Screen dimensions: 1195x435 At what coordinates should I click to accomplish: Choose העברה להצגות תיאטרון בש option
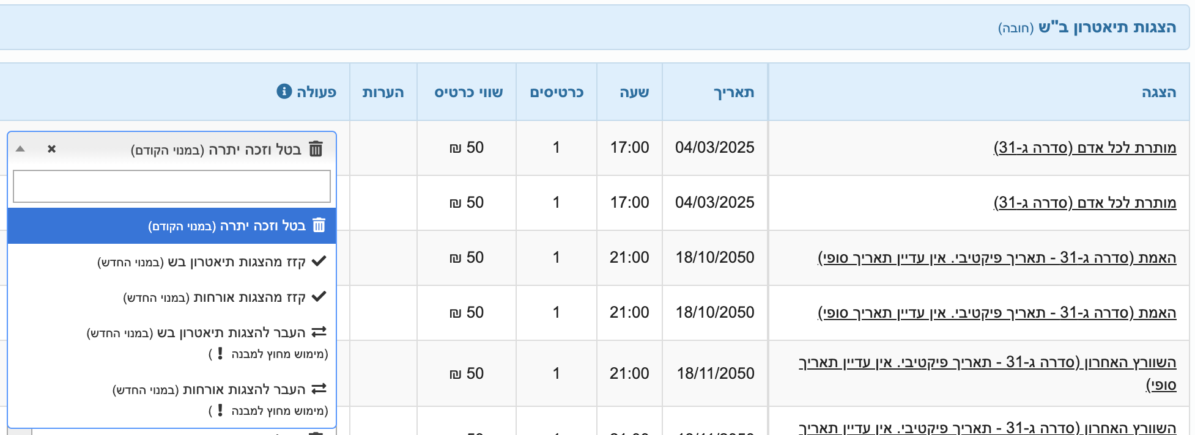click(172, 343)
